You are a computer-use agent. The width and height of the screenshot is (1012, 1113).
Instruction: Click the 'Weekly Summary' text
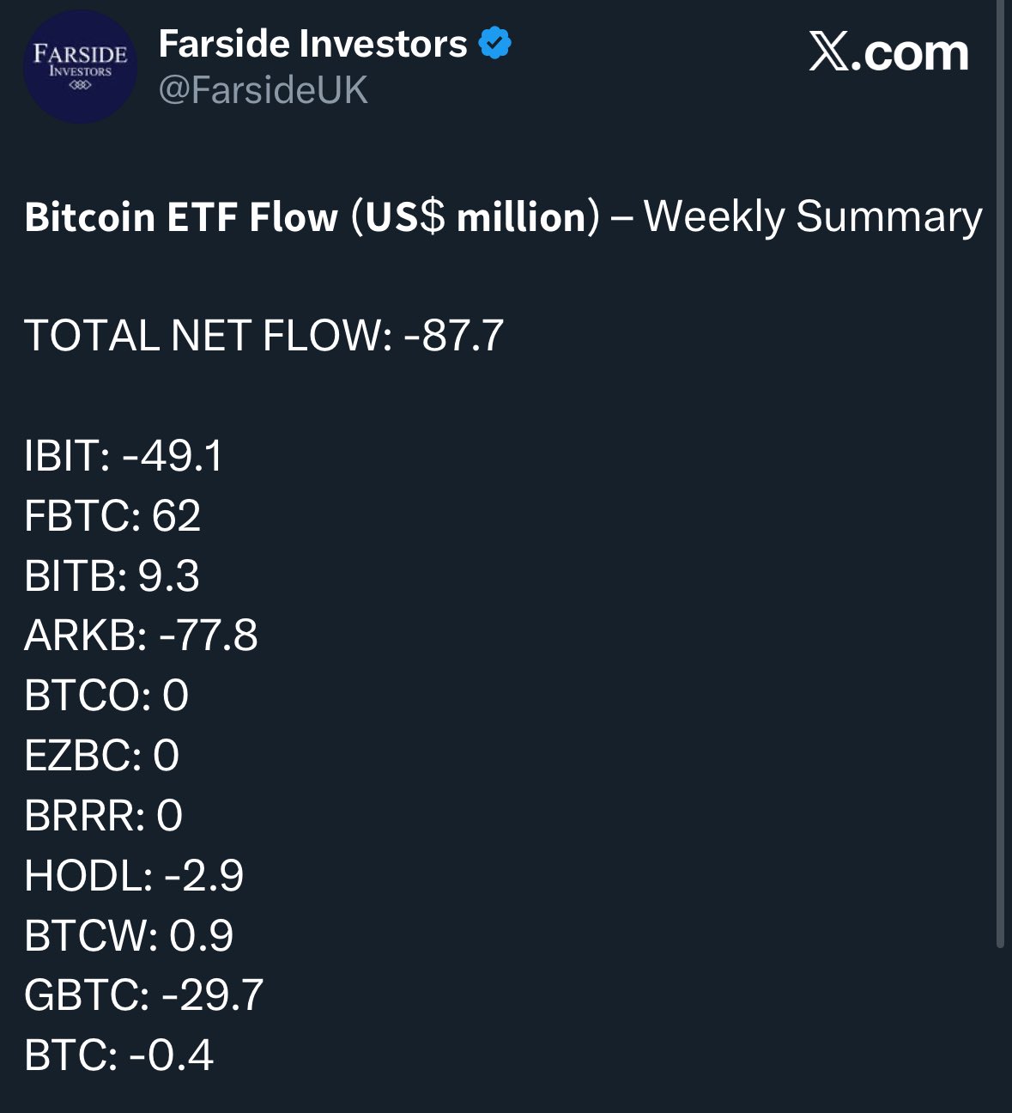[813, 216]
